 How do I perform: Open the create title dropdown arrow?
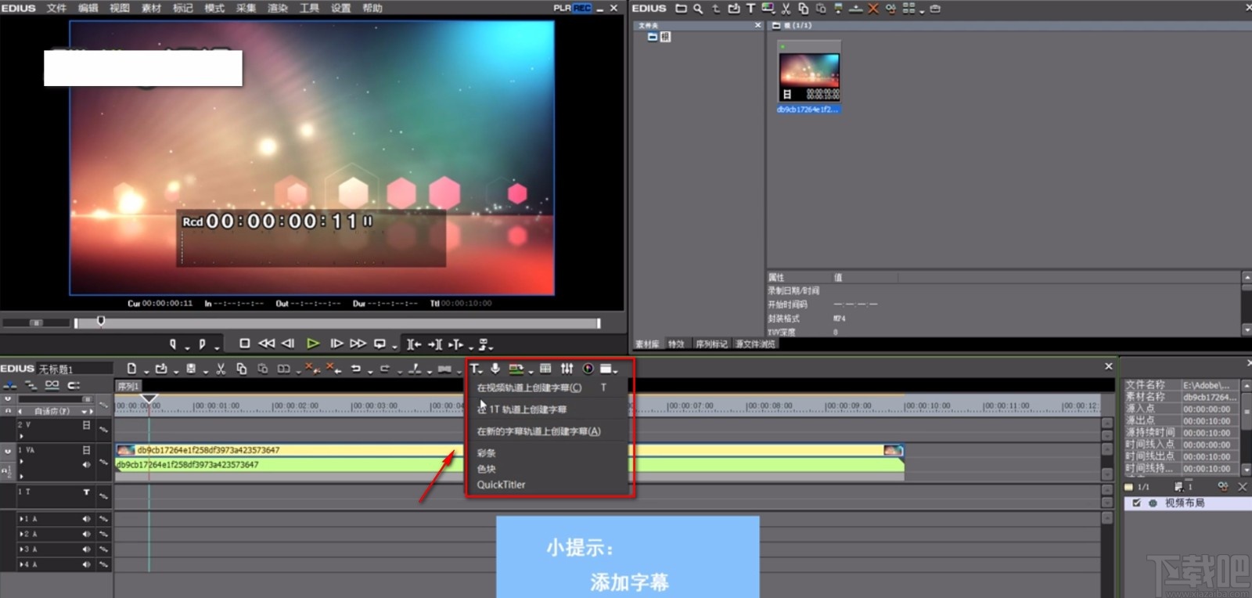(481, 371)
